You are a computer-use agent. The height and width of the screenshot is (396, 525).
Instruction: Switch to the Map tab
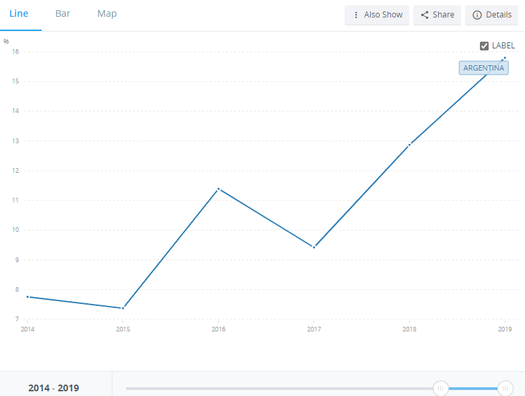click(x=107, y=13)
